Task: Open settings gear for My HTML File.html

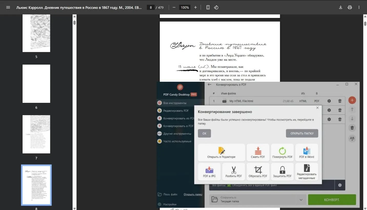Action: click(x=329, y=101)
